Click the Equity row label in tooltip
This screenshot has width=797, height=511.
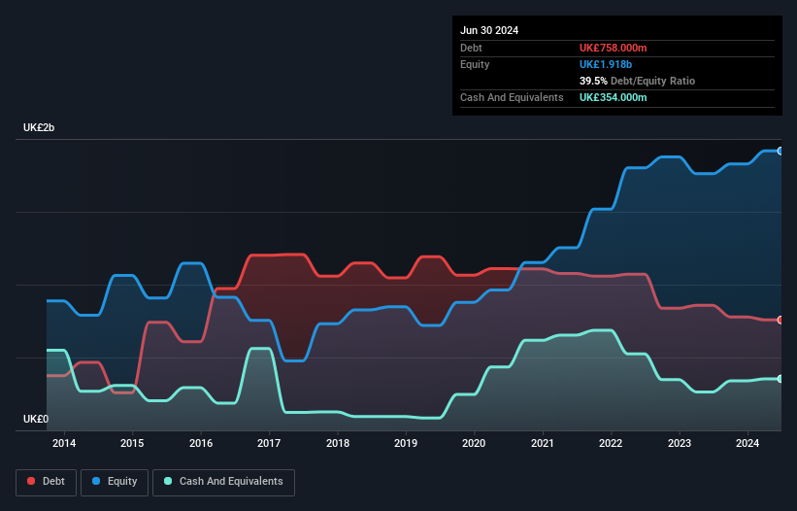pos(475,64)
